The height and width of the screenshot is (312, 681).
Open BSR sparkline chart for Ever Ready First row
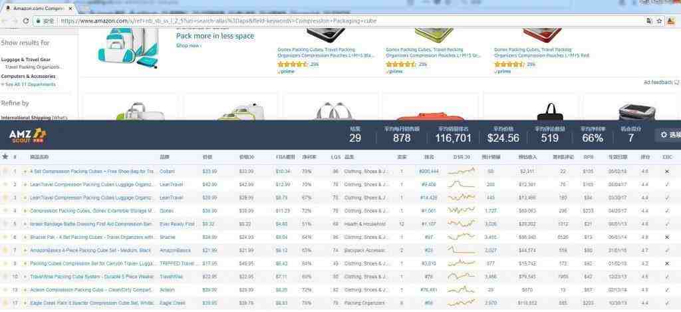click(462, 224)
